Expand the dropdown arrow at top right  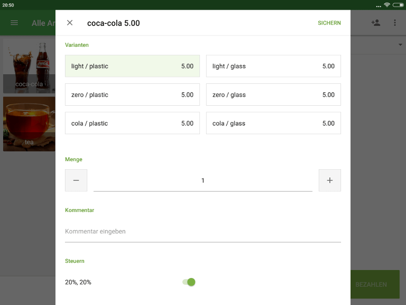(x=400, y=45)
